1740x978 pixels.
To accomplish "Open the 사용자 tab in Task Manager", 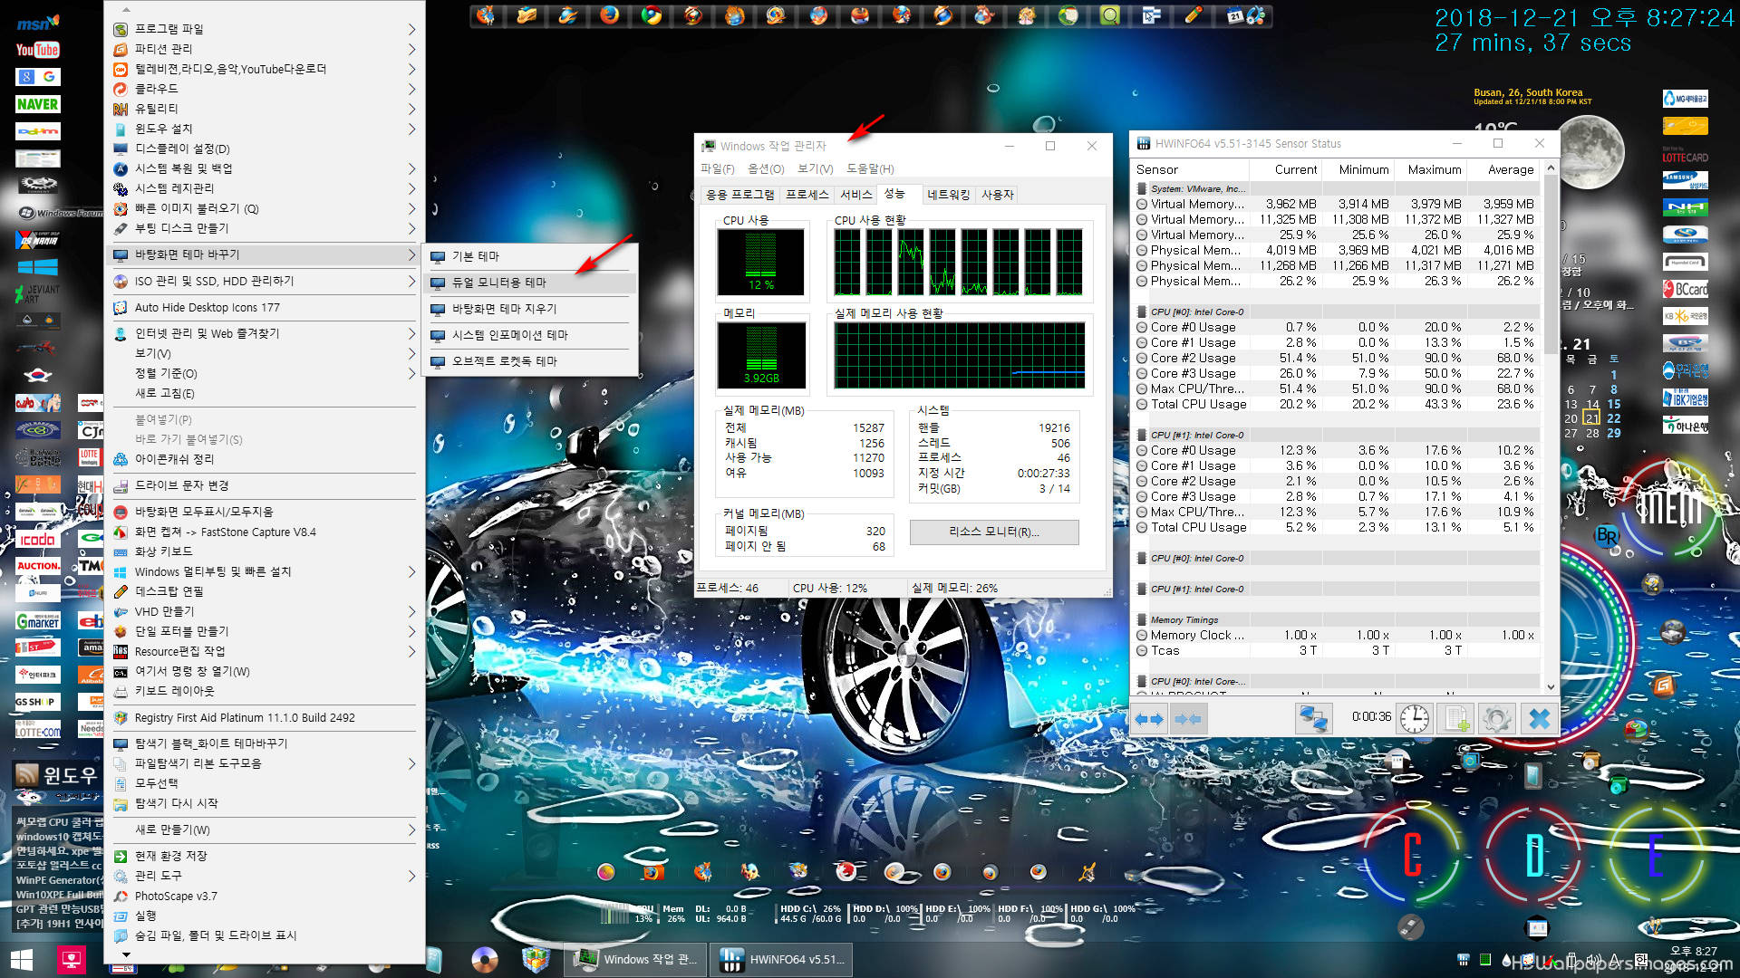I will click(998, 195).
